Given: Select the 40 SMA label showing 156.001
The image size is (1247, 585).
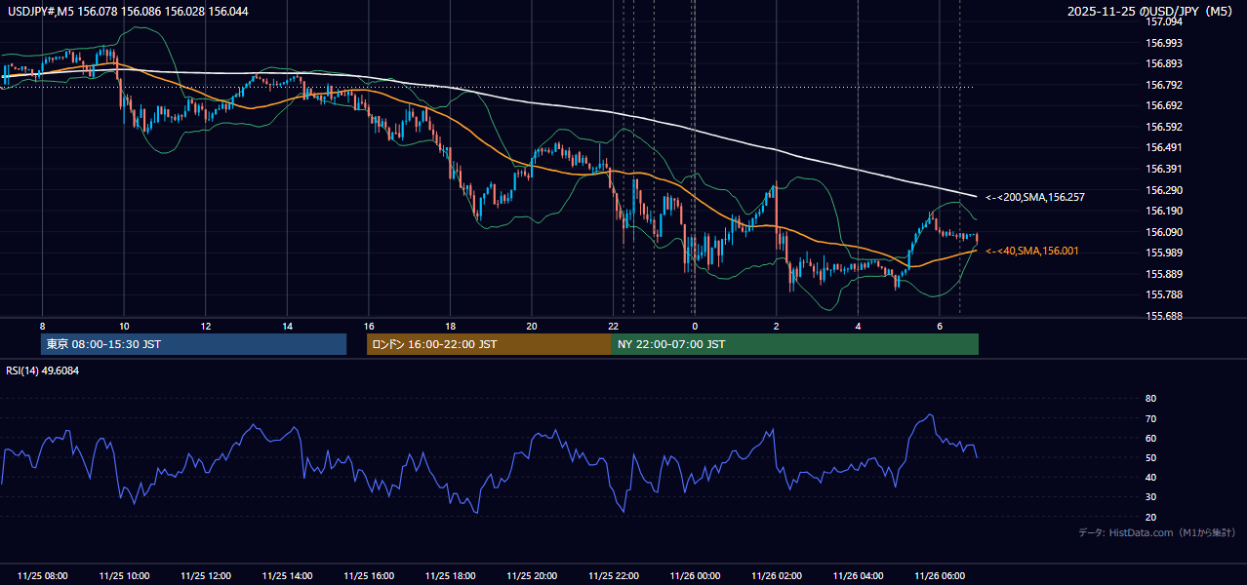Looking at the screenshot, I should coord(1032,251).
